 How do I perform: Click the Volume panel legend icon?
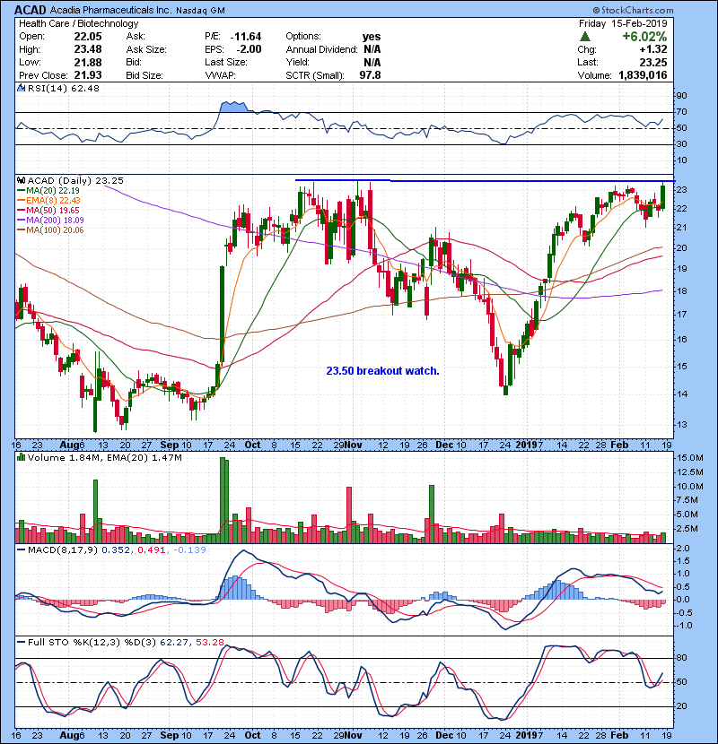tap(21, 457)
